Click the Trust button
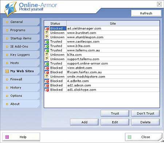 coord(115,114)
